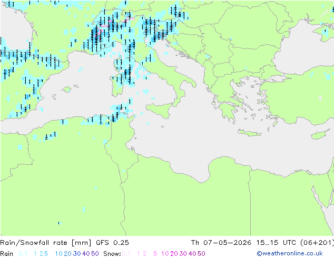Select the blue rain legend value 10
334x258 pixels.
(59, 254)
